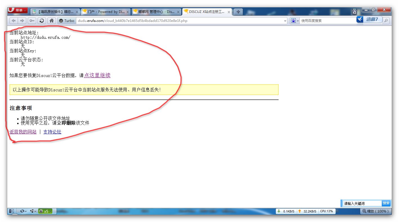Click the 当前站点ID: label

point(22,42)
